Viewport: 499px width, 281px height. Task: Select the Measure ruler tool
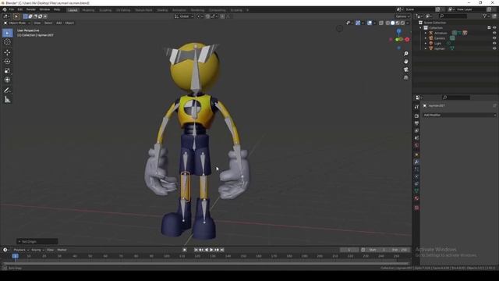click(x=7, y=100)
